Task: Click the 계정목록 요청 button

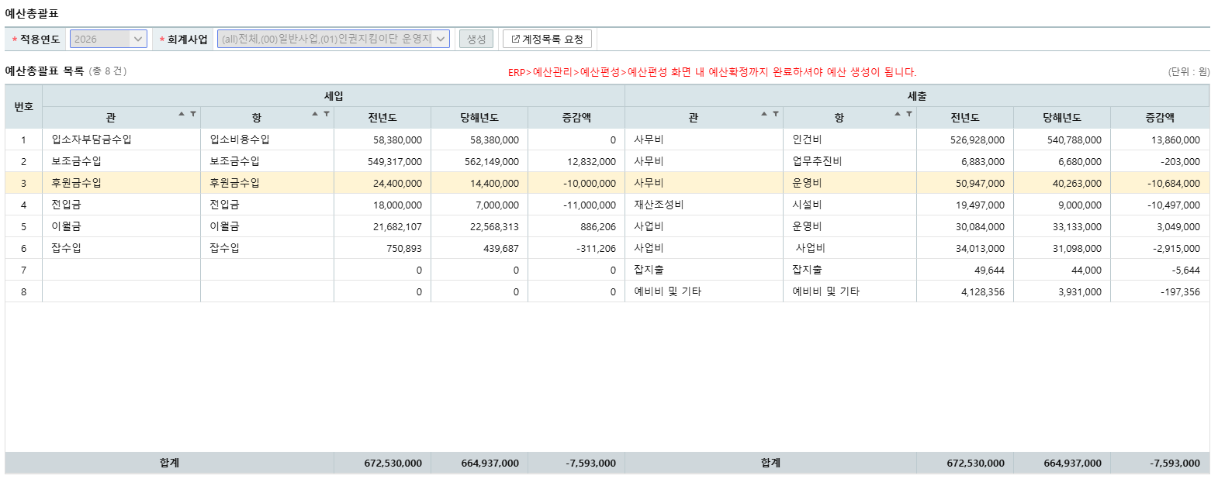Action: coord(547,39)
